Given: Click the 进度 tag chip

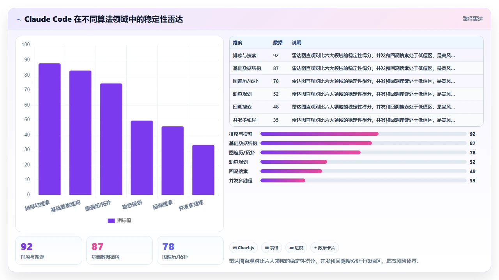Looking at the screenshot, I should coord(296,248).
